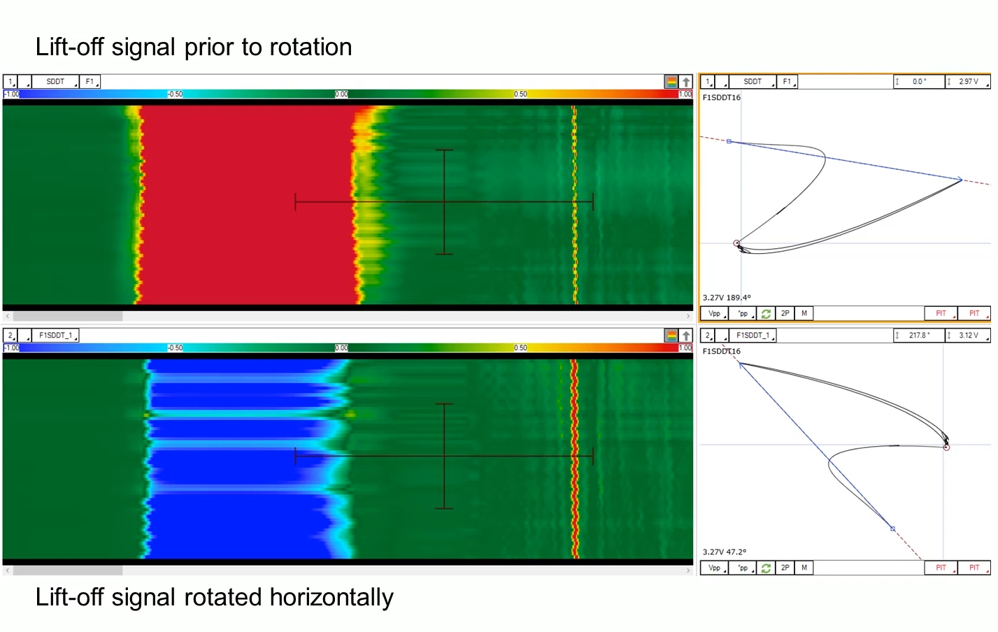This screenshot has height=632, width=998.
Task: Click green refresh icon in bottom Lissajous pane
Action: point(766,568)
